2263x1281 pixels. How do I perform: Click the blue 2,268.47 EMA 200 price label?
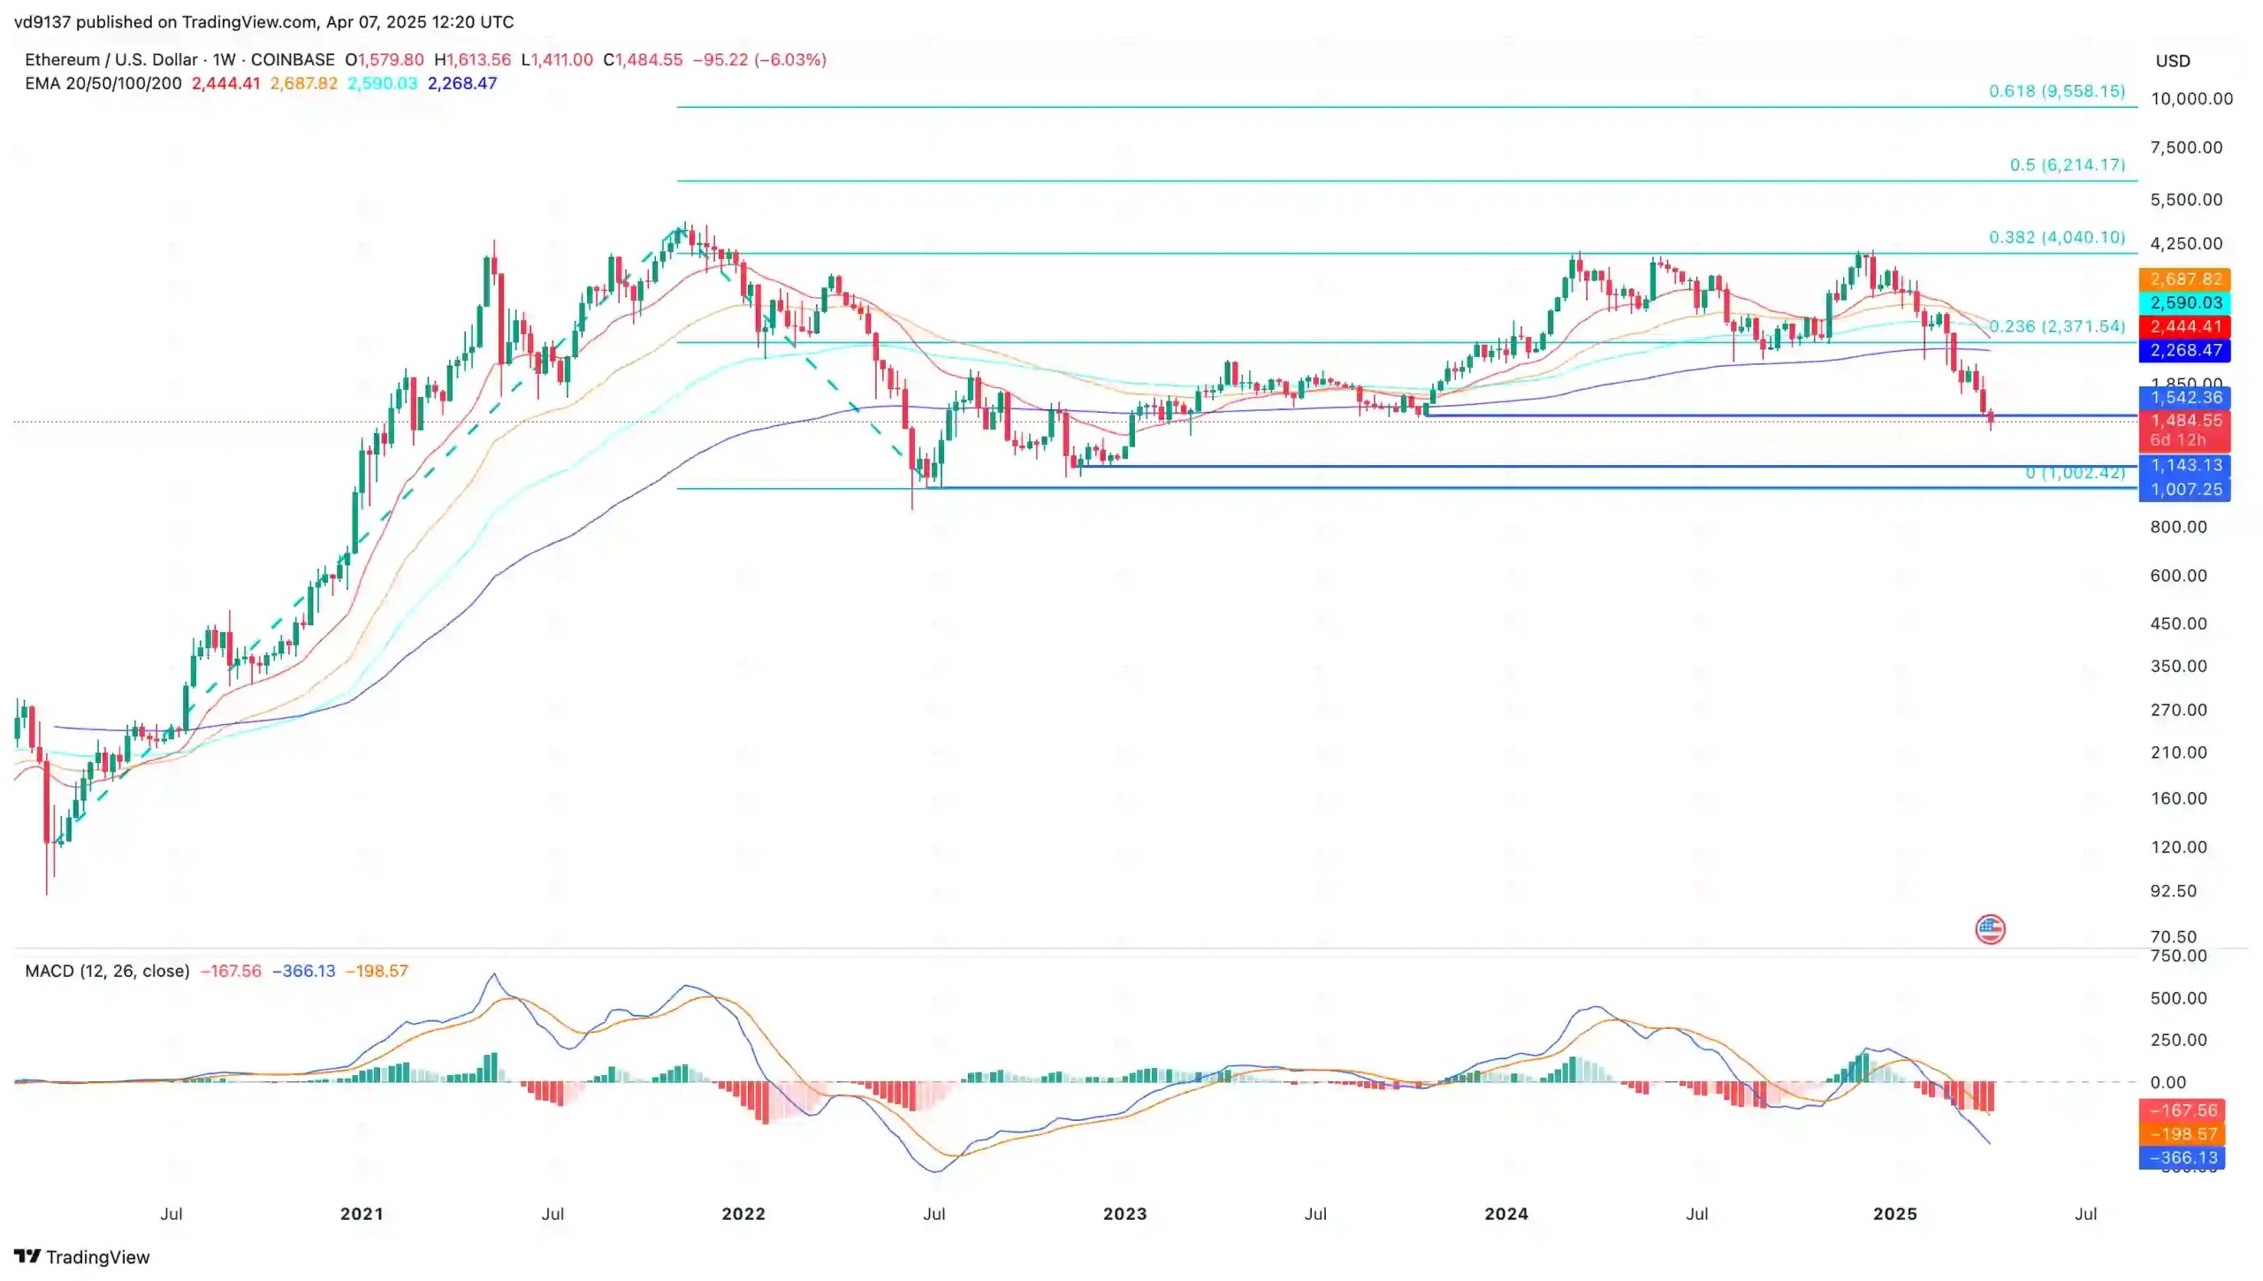click(2184, 350)
